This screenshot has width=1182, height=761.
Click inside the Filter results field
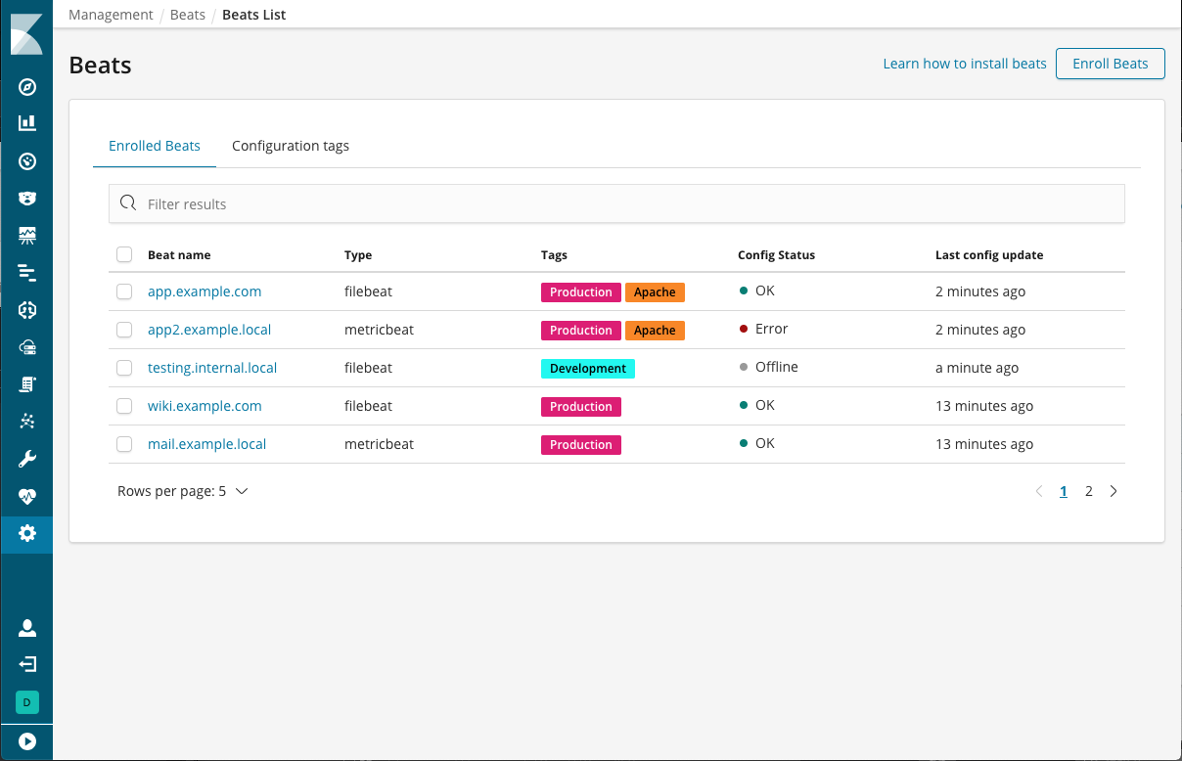[391, 203]
